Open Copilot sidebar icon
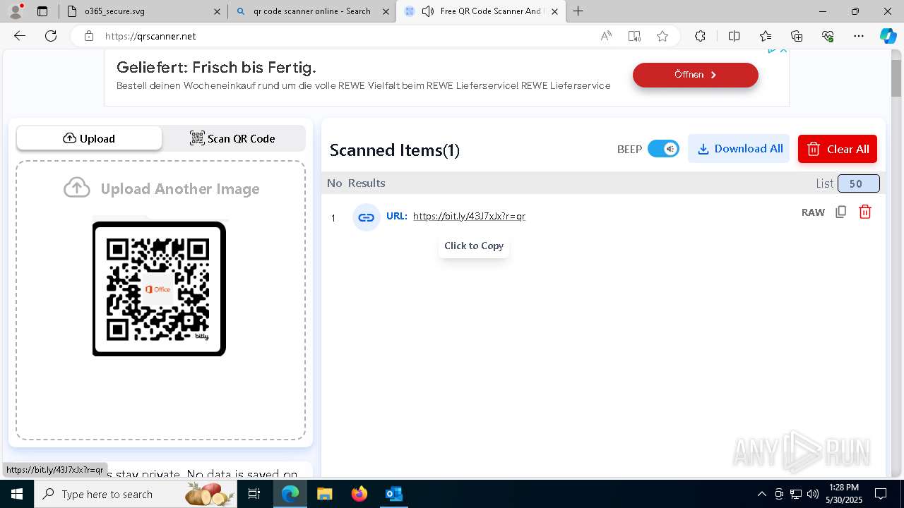The image size is (904, 508). tap(888, 36)
